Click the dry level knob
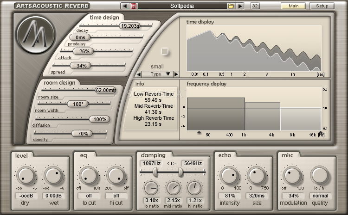Screen dimensions: 348x215 26,176
